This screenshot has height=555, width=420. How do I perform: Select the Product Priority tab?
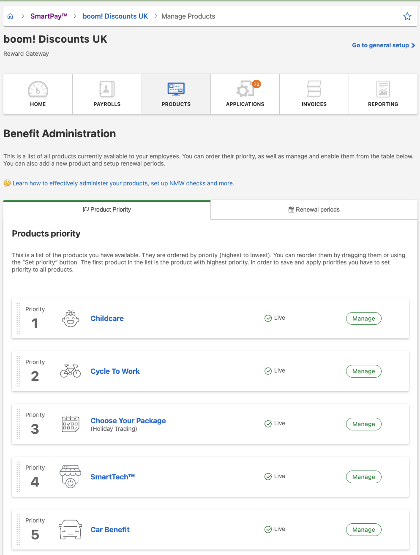(x=107, y=209)
